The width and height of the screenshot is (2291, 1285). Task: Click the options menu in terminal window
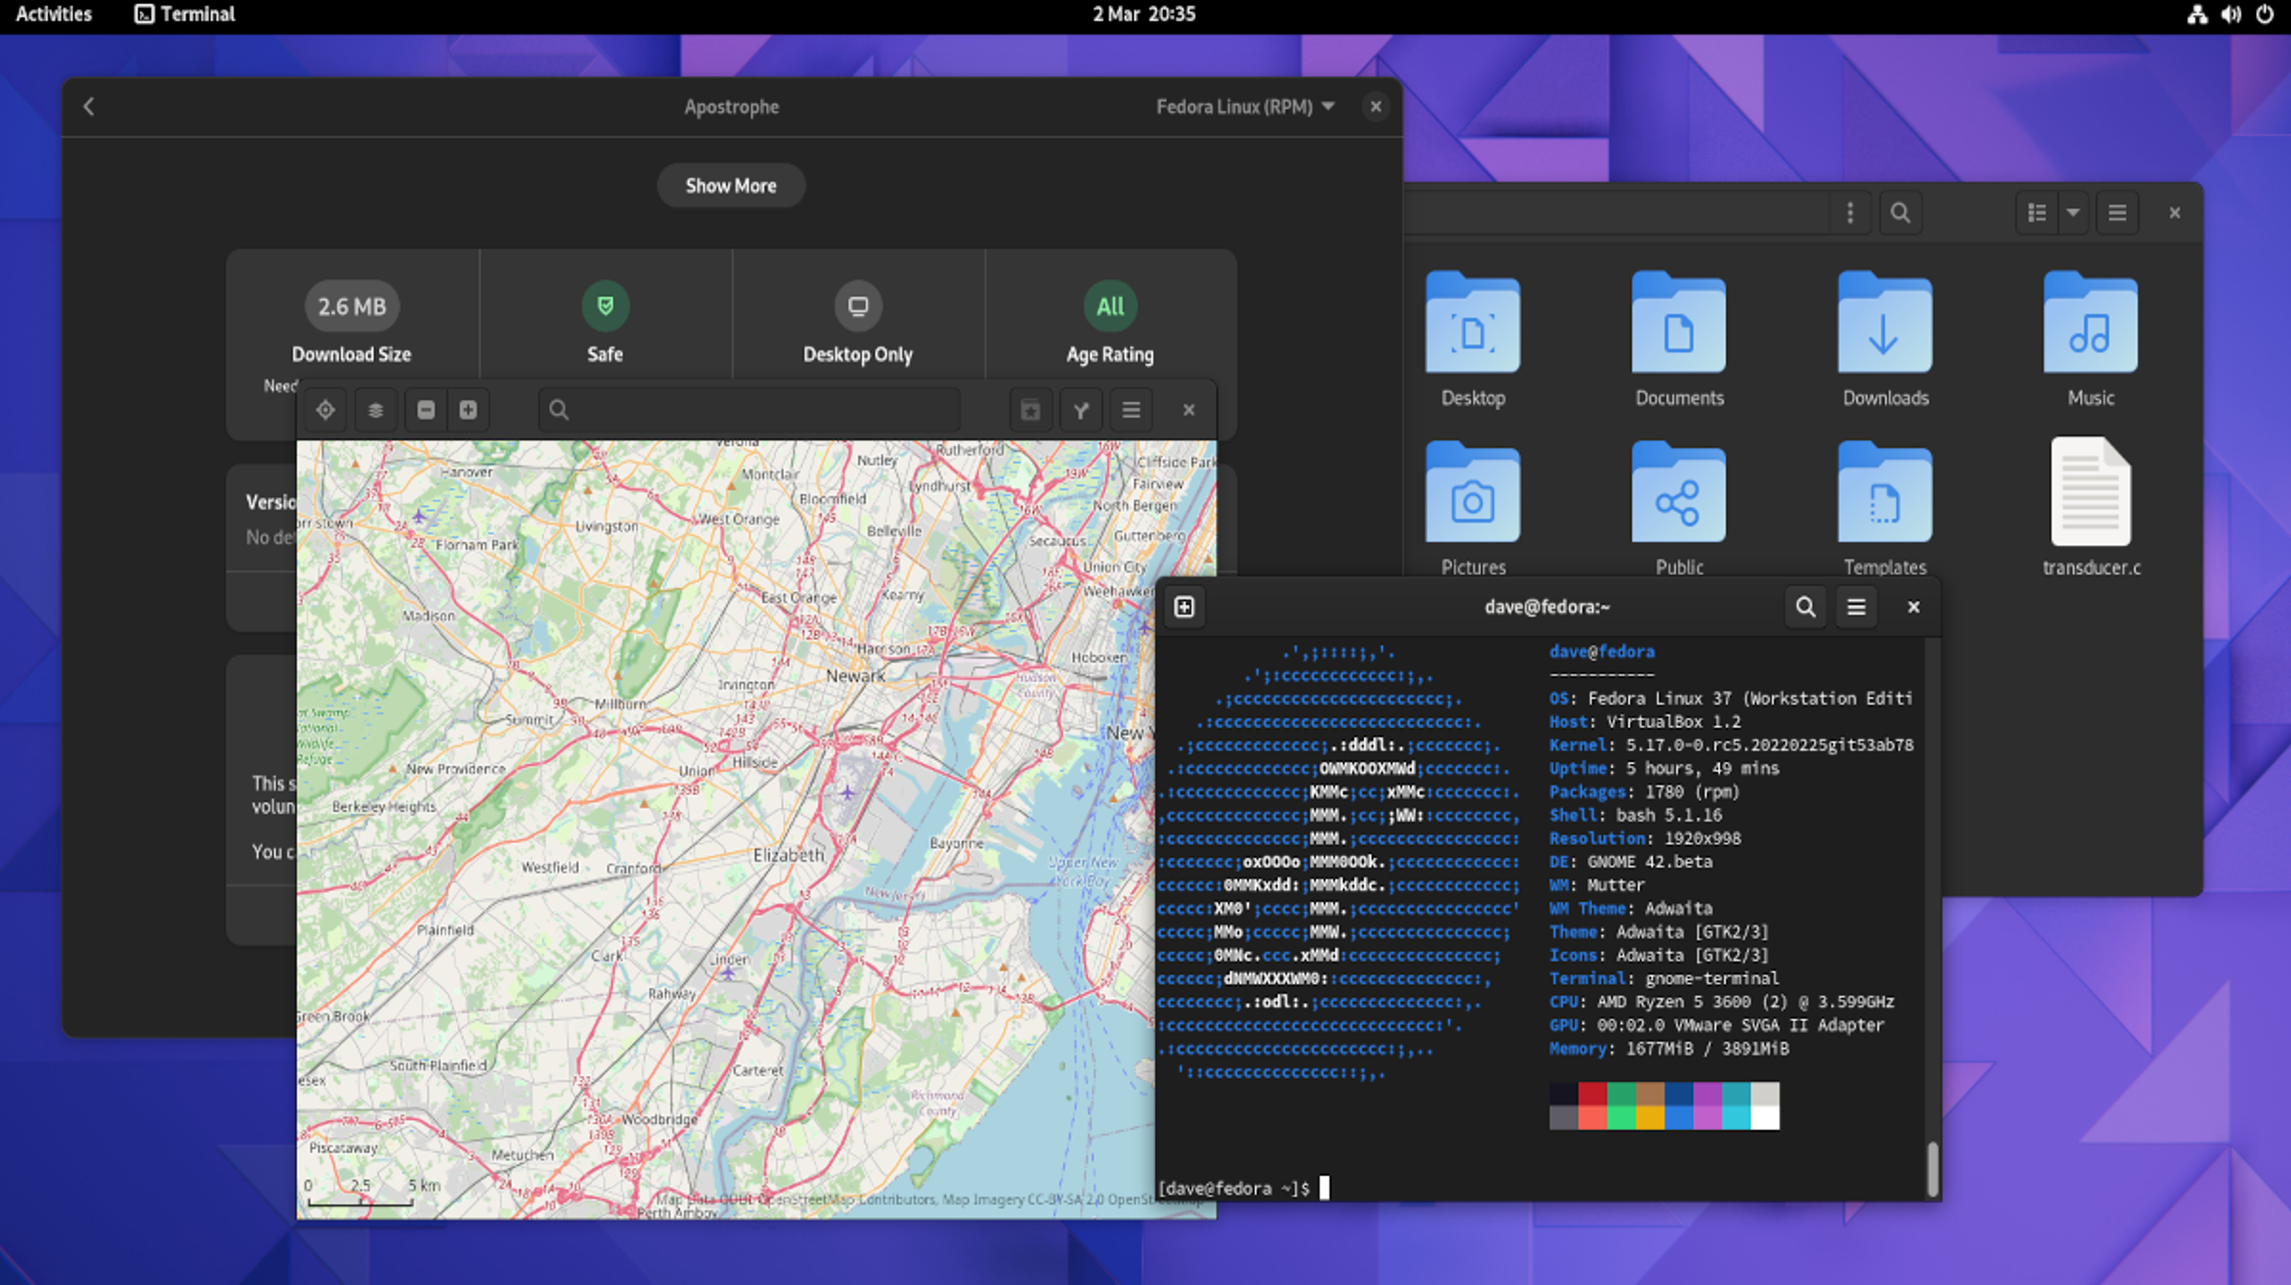[x=1857, y=607]
